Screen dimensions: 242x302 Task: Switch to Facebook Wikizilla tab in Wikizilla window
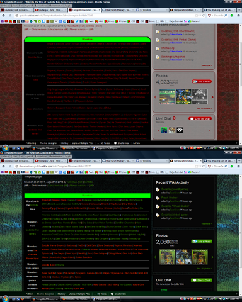tap(152, 10)
